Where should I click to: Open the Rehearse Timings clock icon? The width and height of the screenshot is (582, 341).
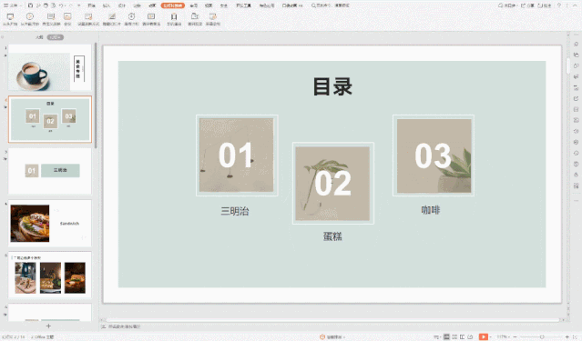point(131,17)
